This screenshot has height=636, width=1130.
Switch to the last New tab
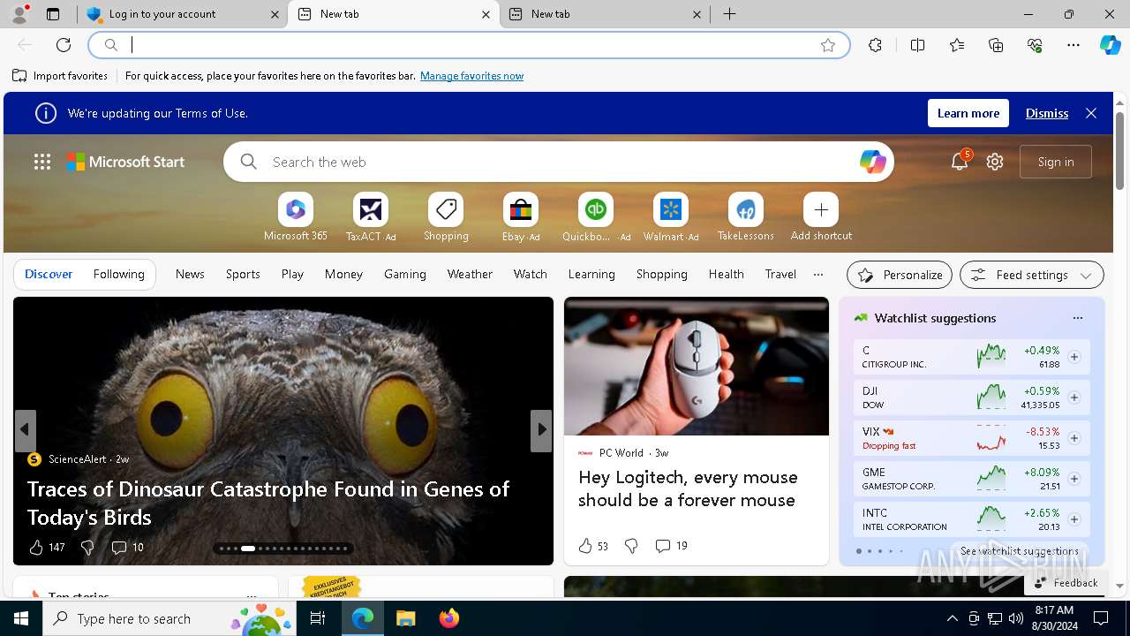pyautogui.click(x=606, y=14)
